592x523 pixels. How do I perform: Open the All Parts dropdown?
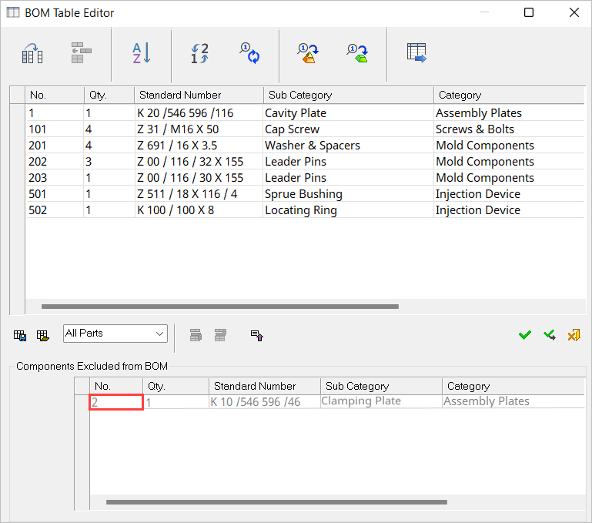click(115, 334)
